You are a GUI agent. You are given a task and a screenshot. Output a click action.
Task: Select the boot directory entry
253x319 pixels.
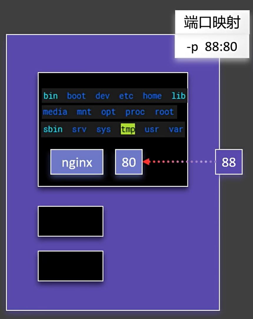(76, 96)
